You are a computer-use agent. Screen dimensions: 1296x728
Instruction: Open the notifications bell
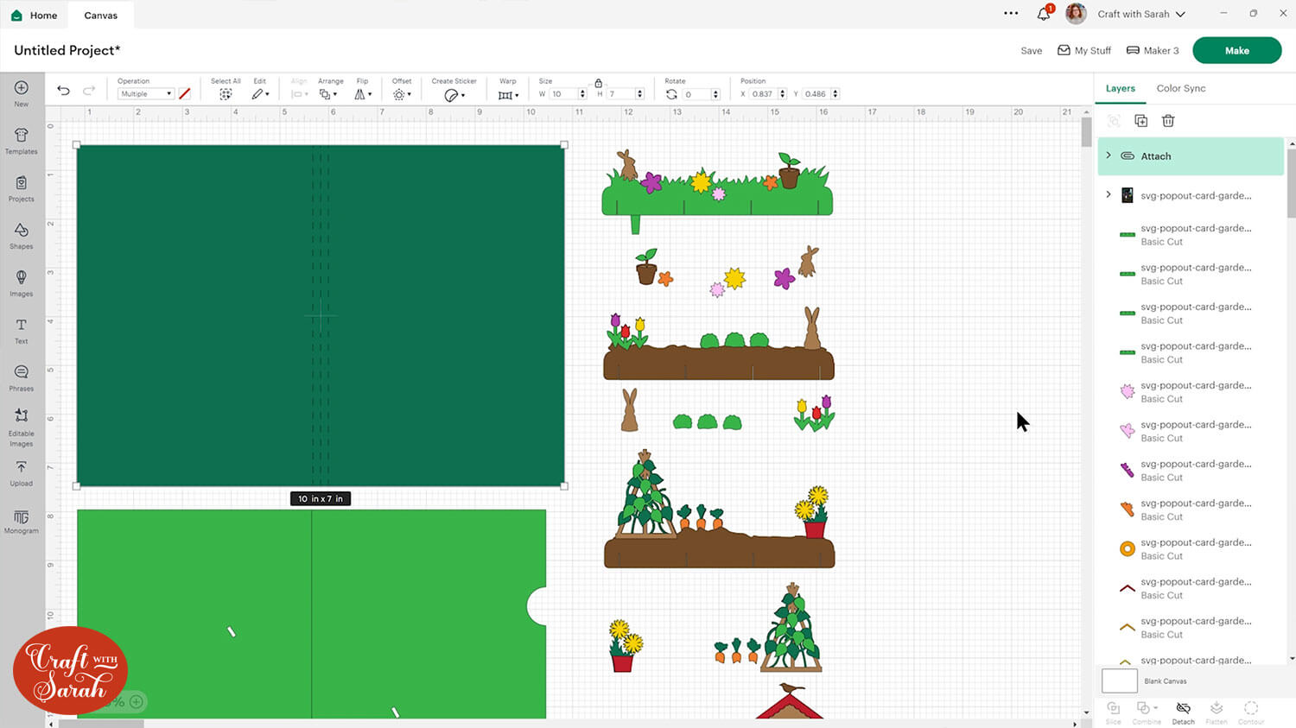point(1044,14)
